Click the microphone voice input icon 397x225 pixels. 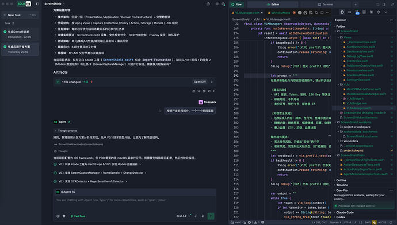pos(203,216)
